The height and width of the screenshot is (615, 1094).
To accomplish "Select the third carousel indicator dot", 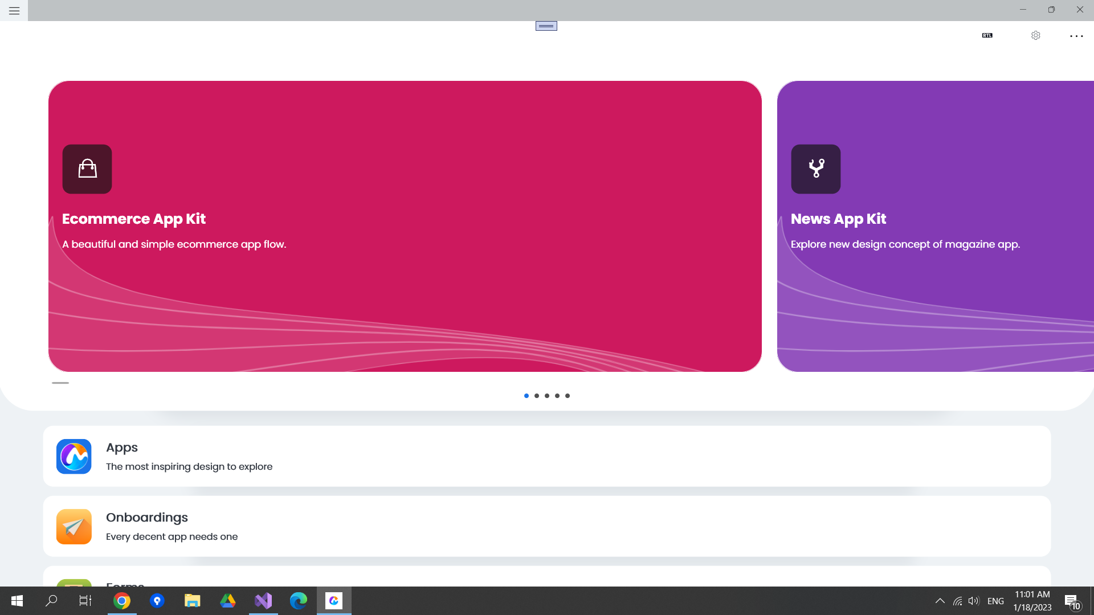I will (547, 396).
